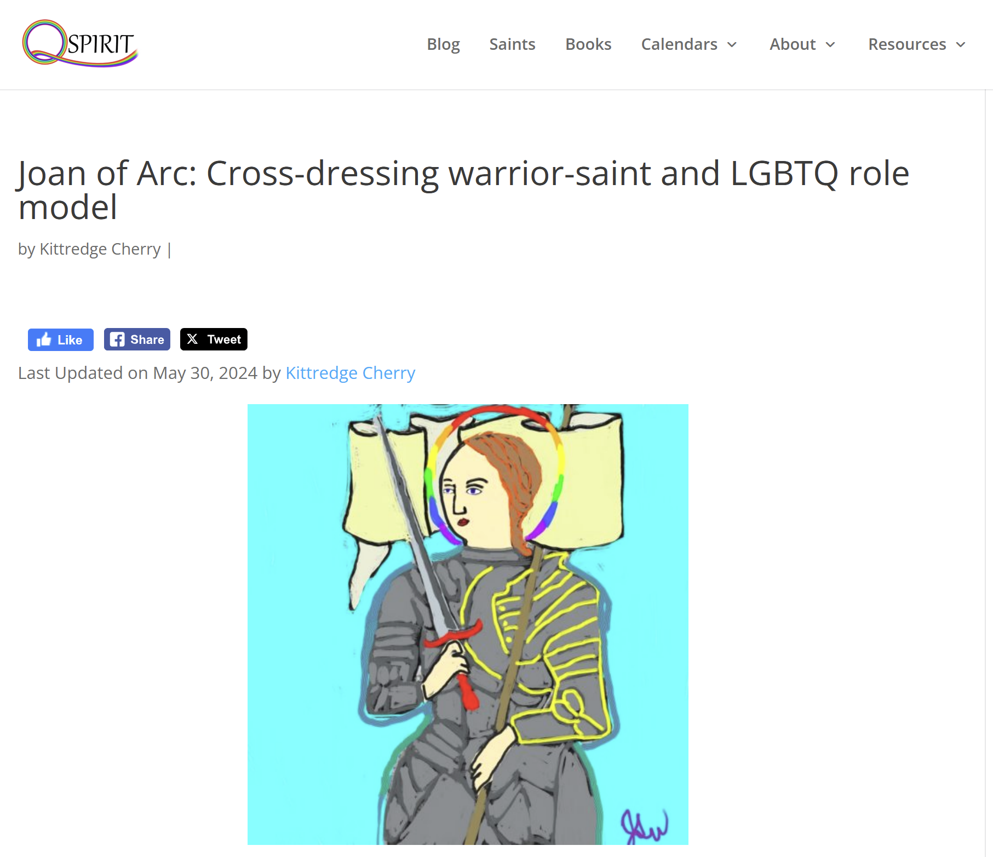Go to the Saints page
The image size is (993, 857).
[512, 44]
